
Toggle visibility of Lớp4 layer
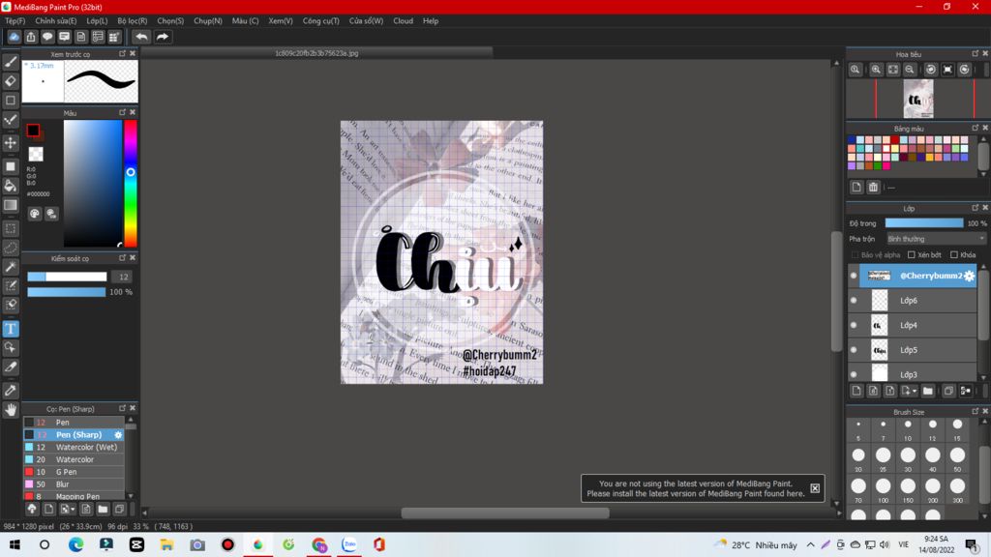pyautogui.click(x=854, y=325)
